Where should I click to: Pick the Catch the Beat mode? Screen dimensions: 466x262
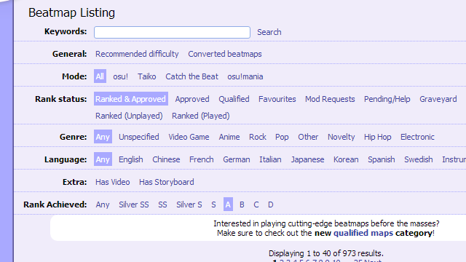click(x=191, y=76)
